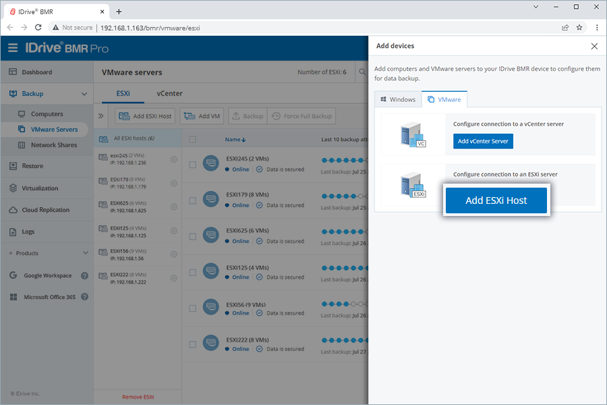Click the Add VM toolbar button
Screen dimensions: 607x405
pos(202,116)
